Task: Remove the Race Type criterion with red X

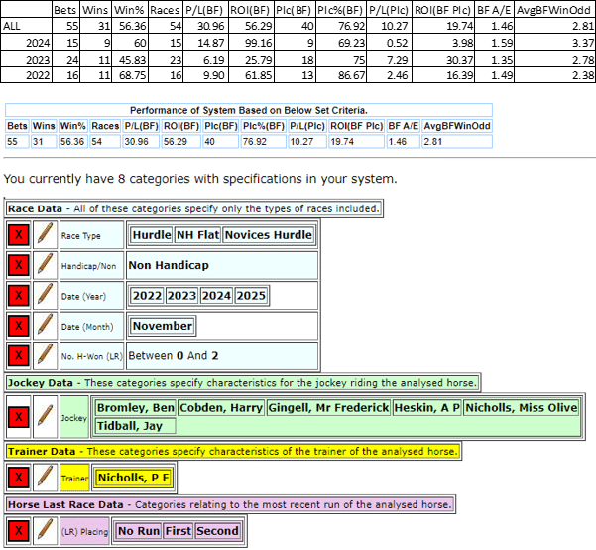Action: [x=19, y=235]
